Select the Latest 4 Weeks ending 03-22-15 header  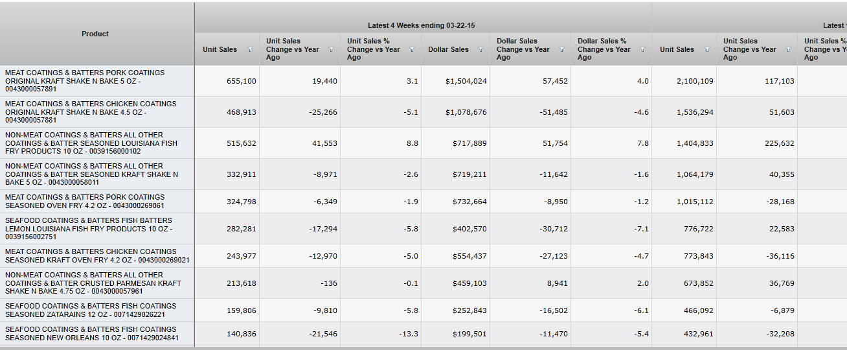[421, 25]
